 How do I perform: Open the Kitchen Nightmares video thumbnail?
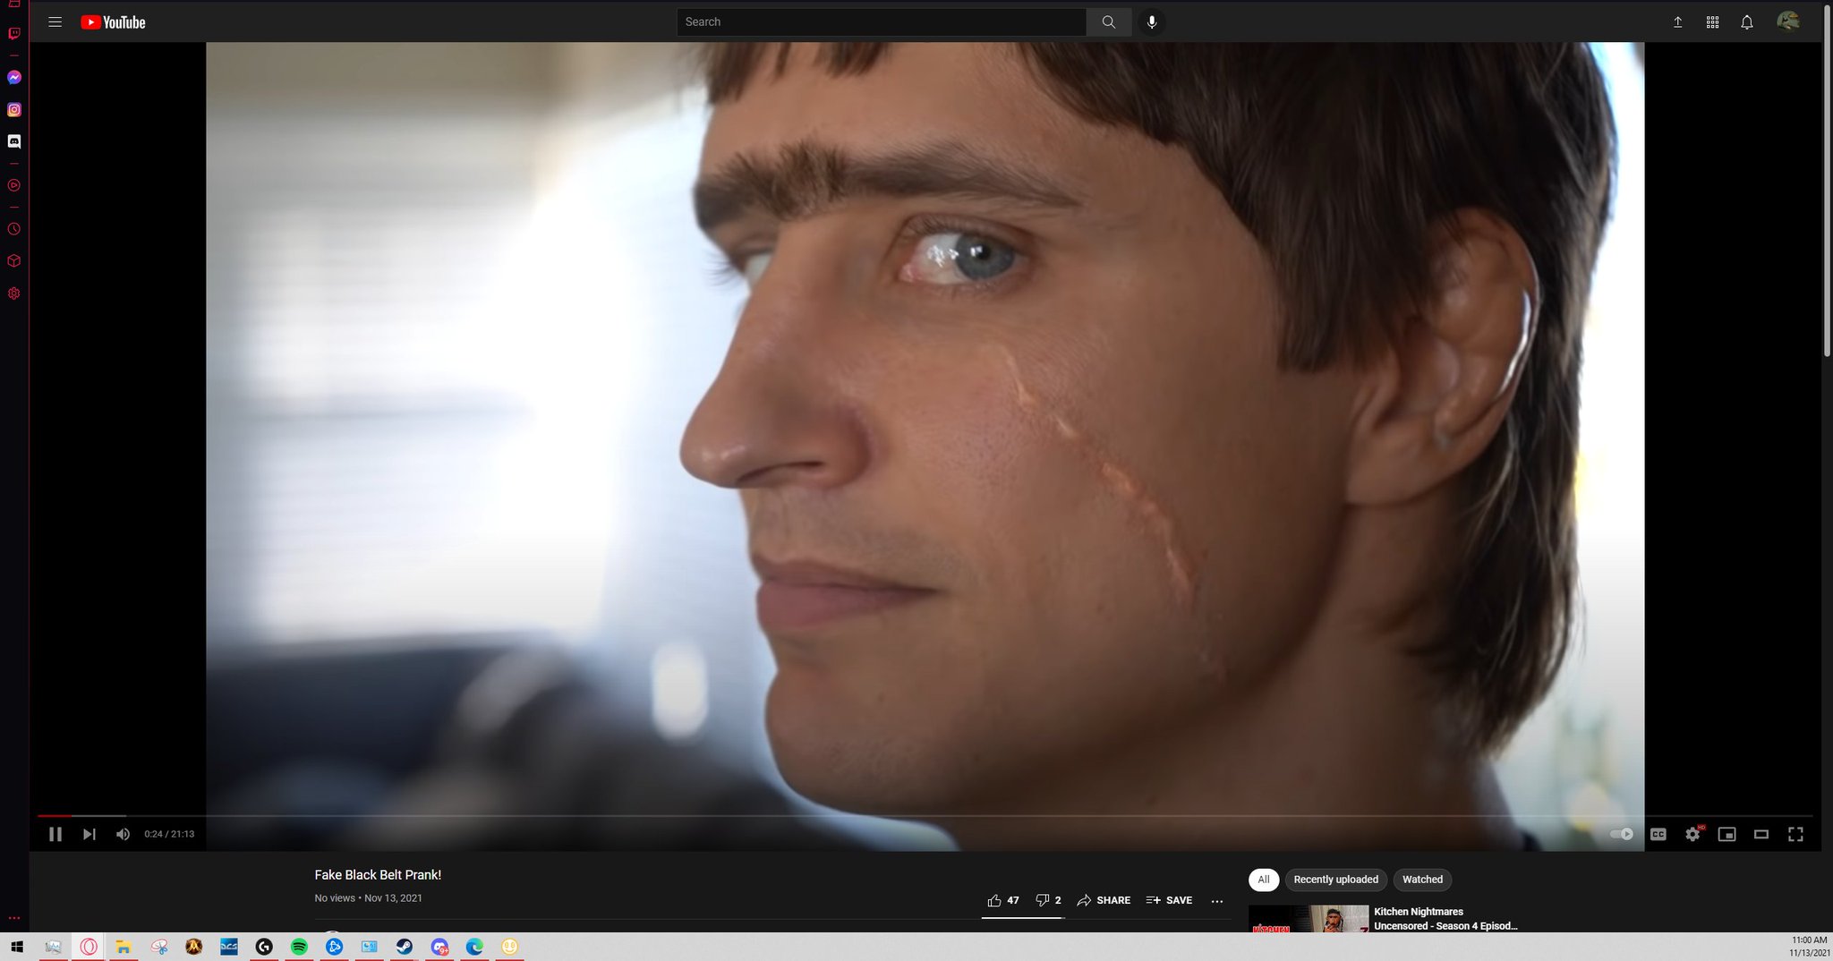point(1309,919)
